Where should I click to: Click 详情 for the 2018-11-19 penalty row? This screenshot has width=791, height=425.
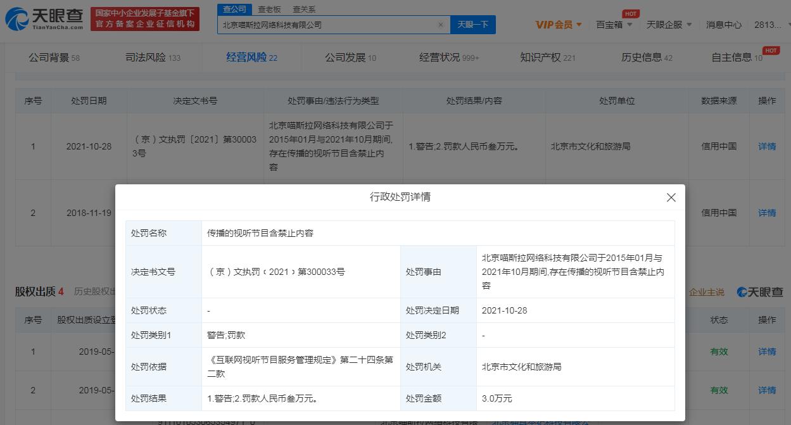click(x=767, y=213)
